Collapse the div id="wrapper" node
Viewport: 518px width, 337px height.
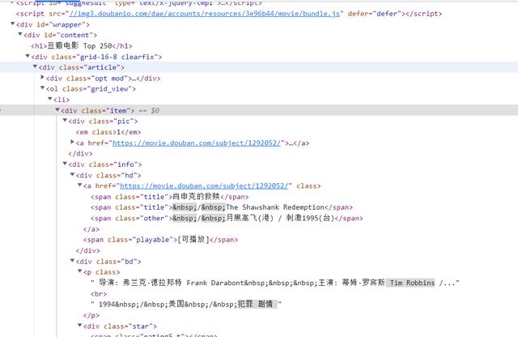coord(13,23)
